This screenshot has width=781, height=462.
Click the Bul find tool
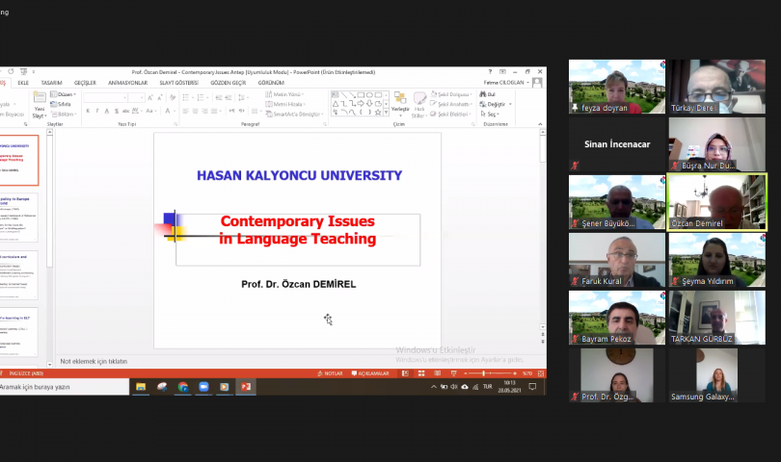(488, 94)
